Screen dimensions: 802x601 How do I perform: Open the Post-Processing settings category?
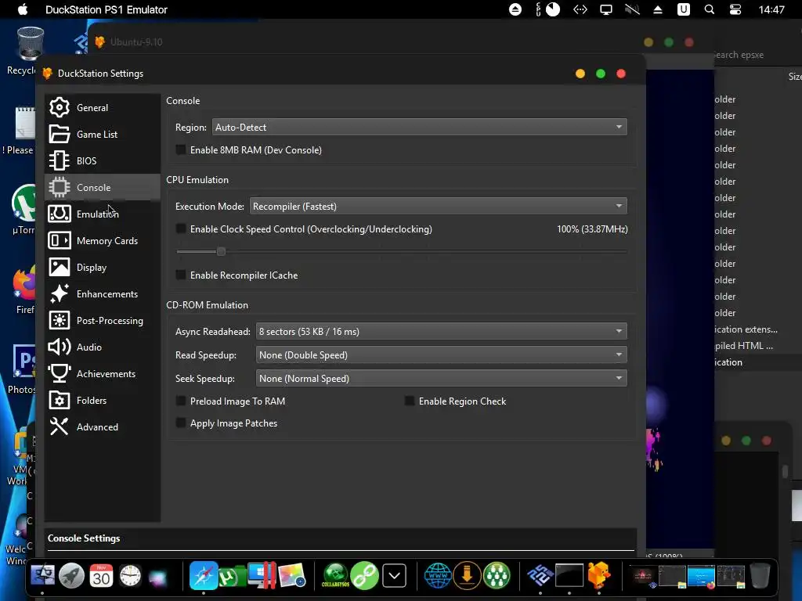tap(103, 320)
